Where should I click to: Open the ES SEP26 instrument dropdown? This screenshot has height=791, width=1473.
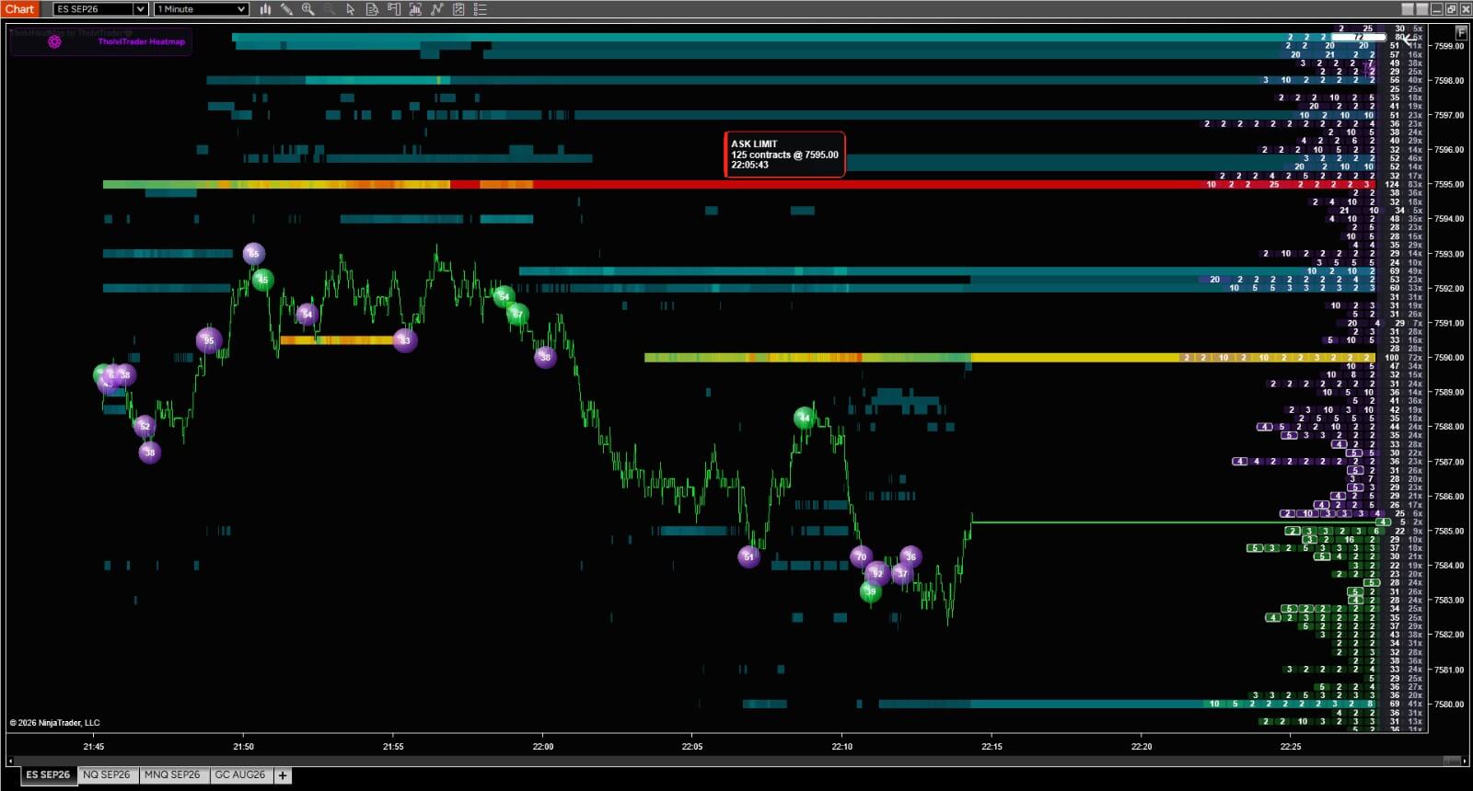[100, 9]
